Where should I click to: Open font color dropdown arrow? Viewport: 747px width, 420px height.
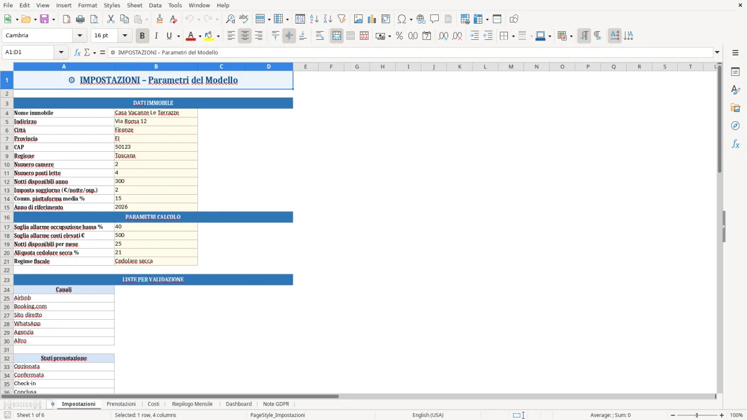tap(200, 36)
